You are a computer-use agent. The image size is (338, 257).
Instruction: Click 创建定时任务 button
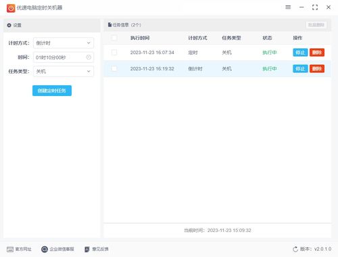click(52, 91)
